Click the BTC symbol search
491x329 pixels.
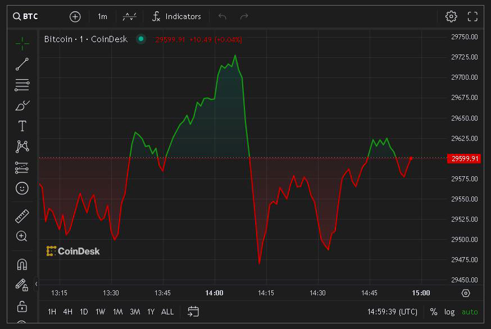click(x=26, y=16)
